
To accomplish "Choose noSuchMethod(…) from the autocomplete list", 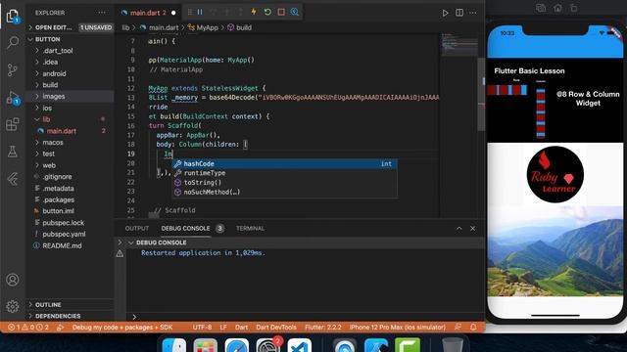I will click(284, 192).
